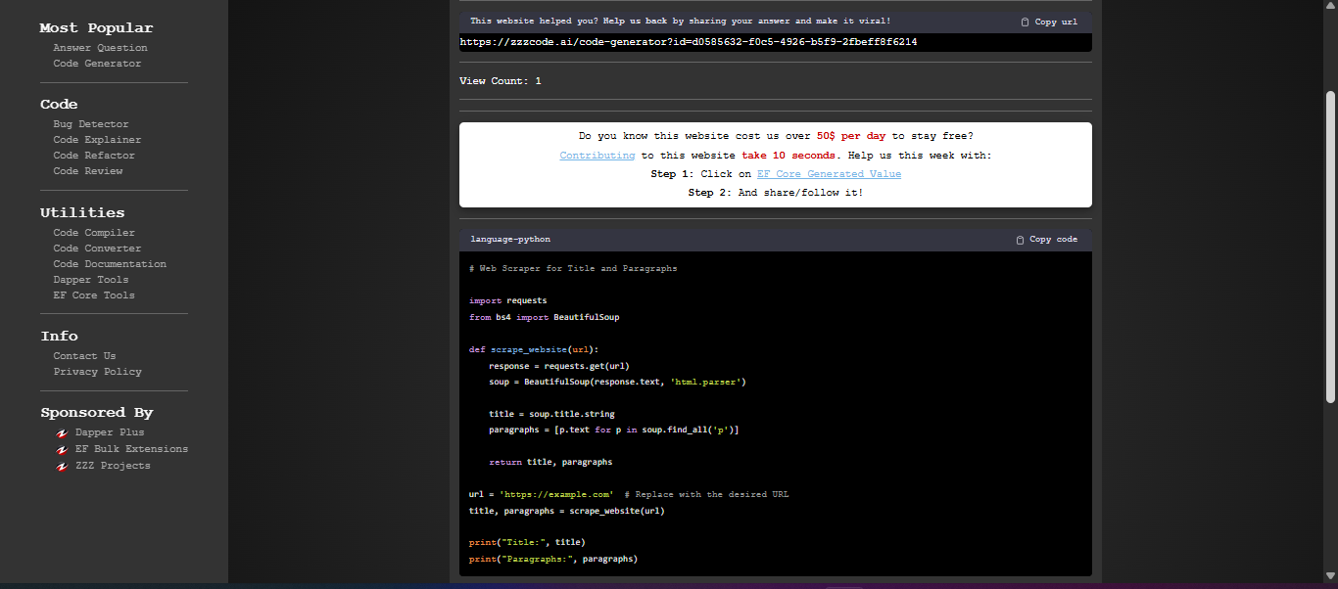Click the share URL text field
This screenshot has width=1338, height=589.
click(776, 42)
